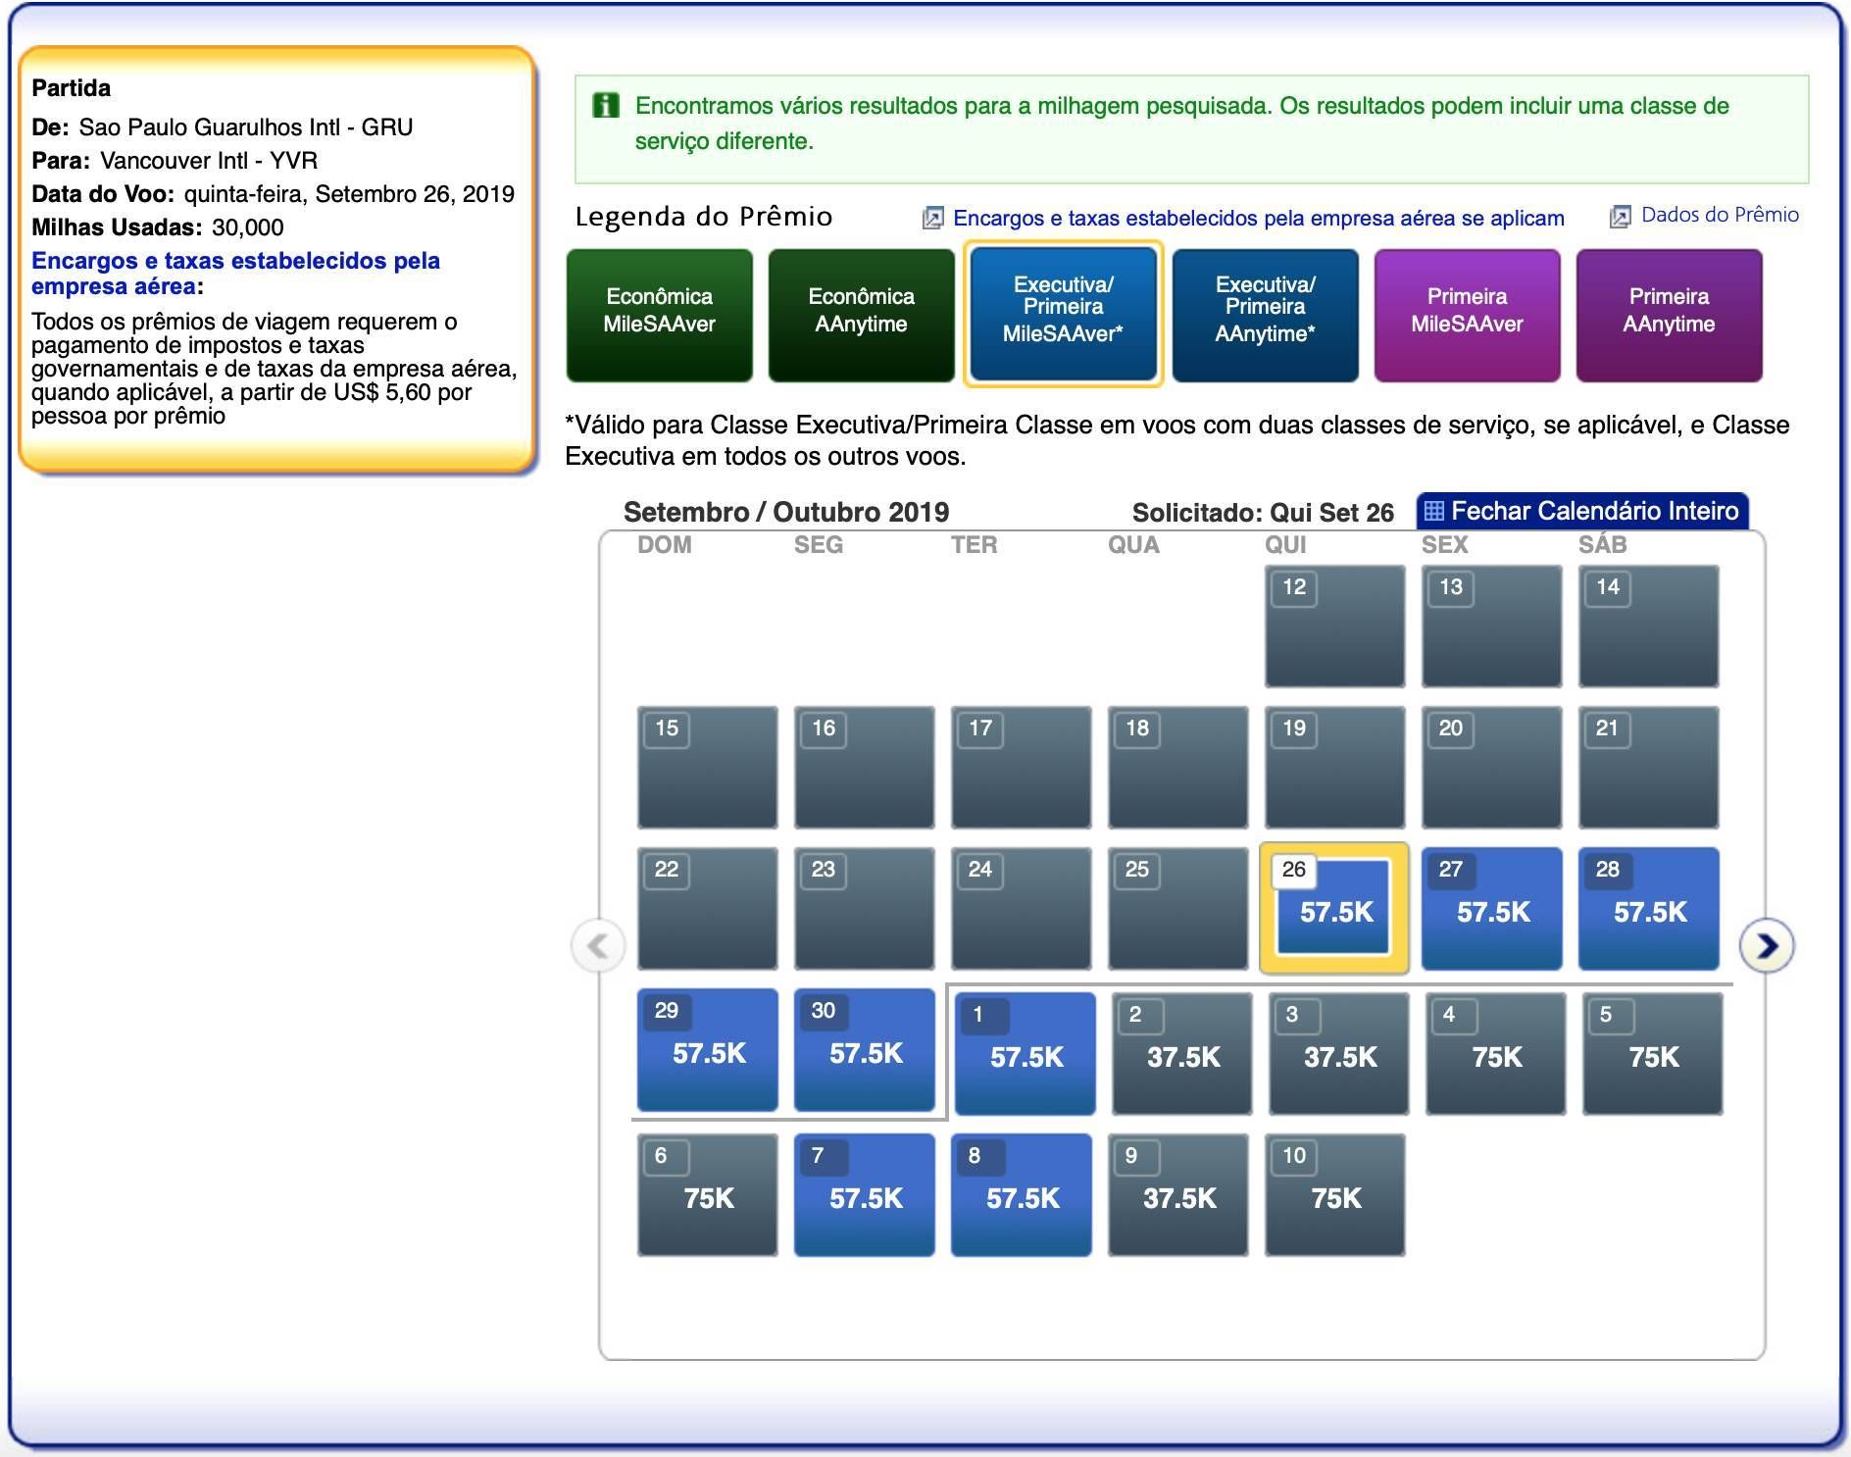Select October 9 for 37.5K miles
This screenshot has width=1851, height=1457.
click(1177, 1195)
